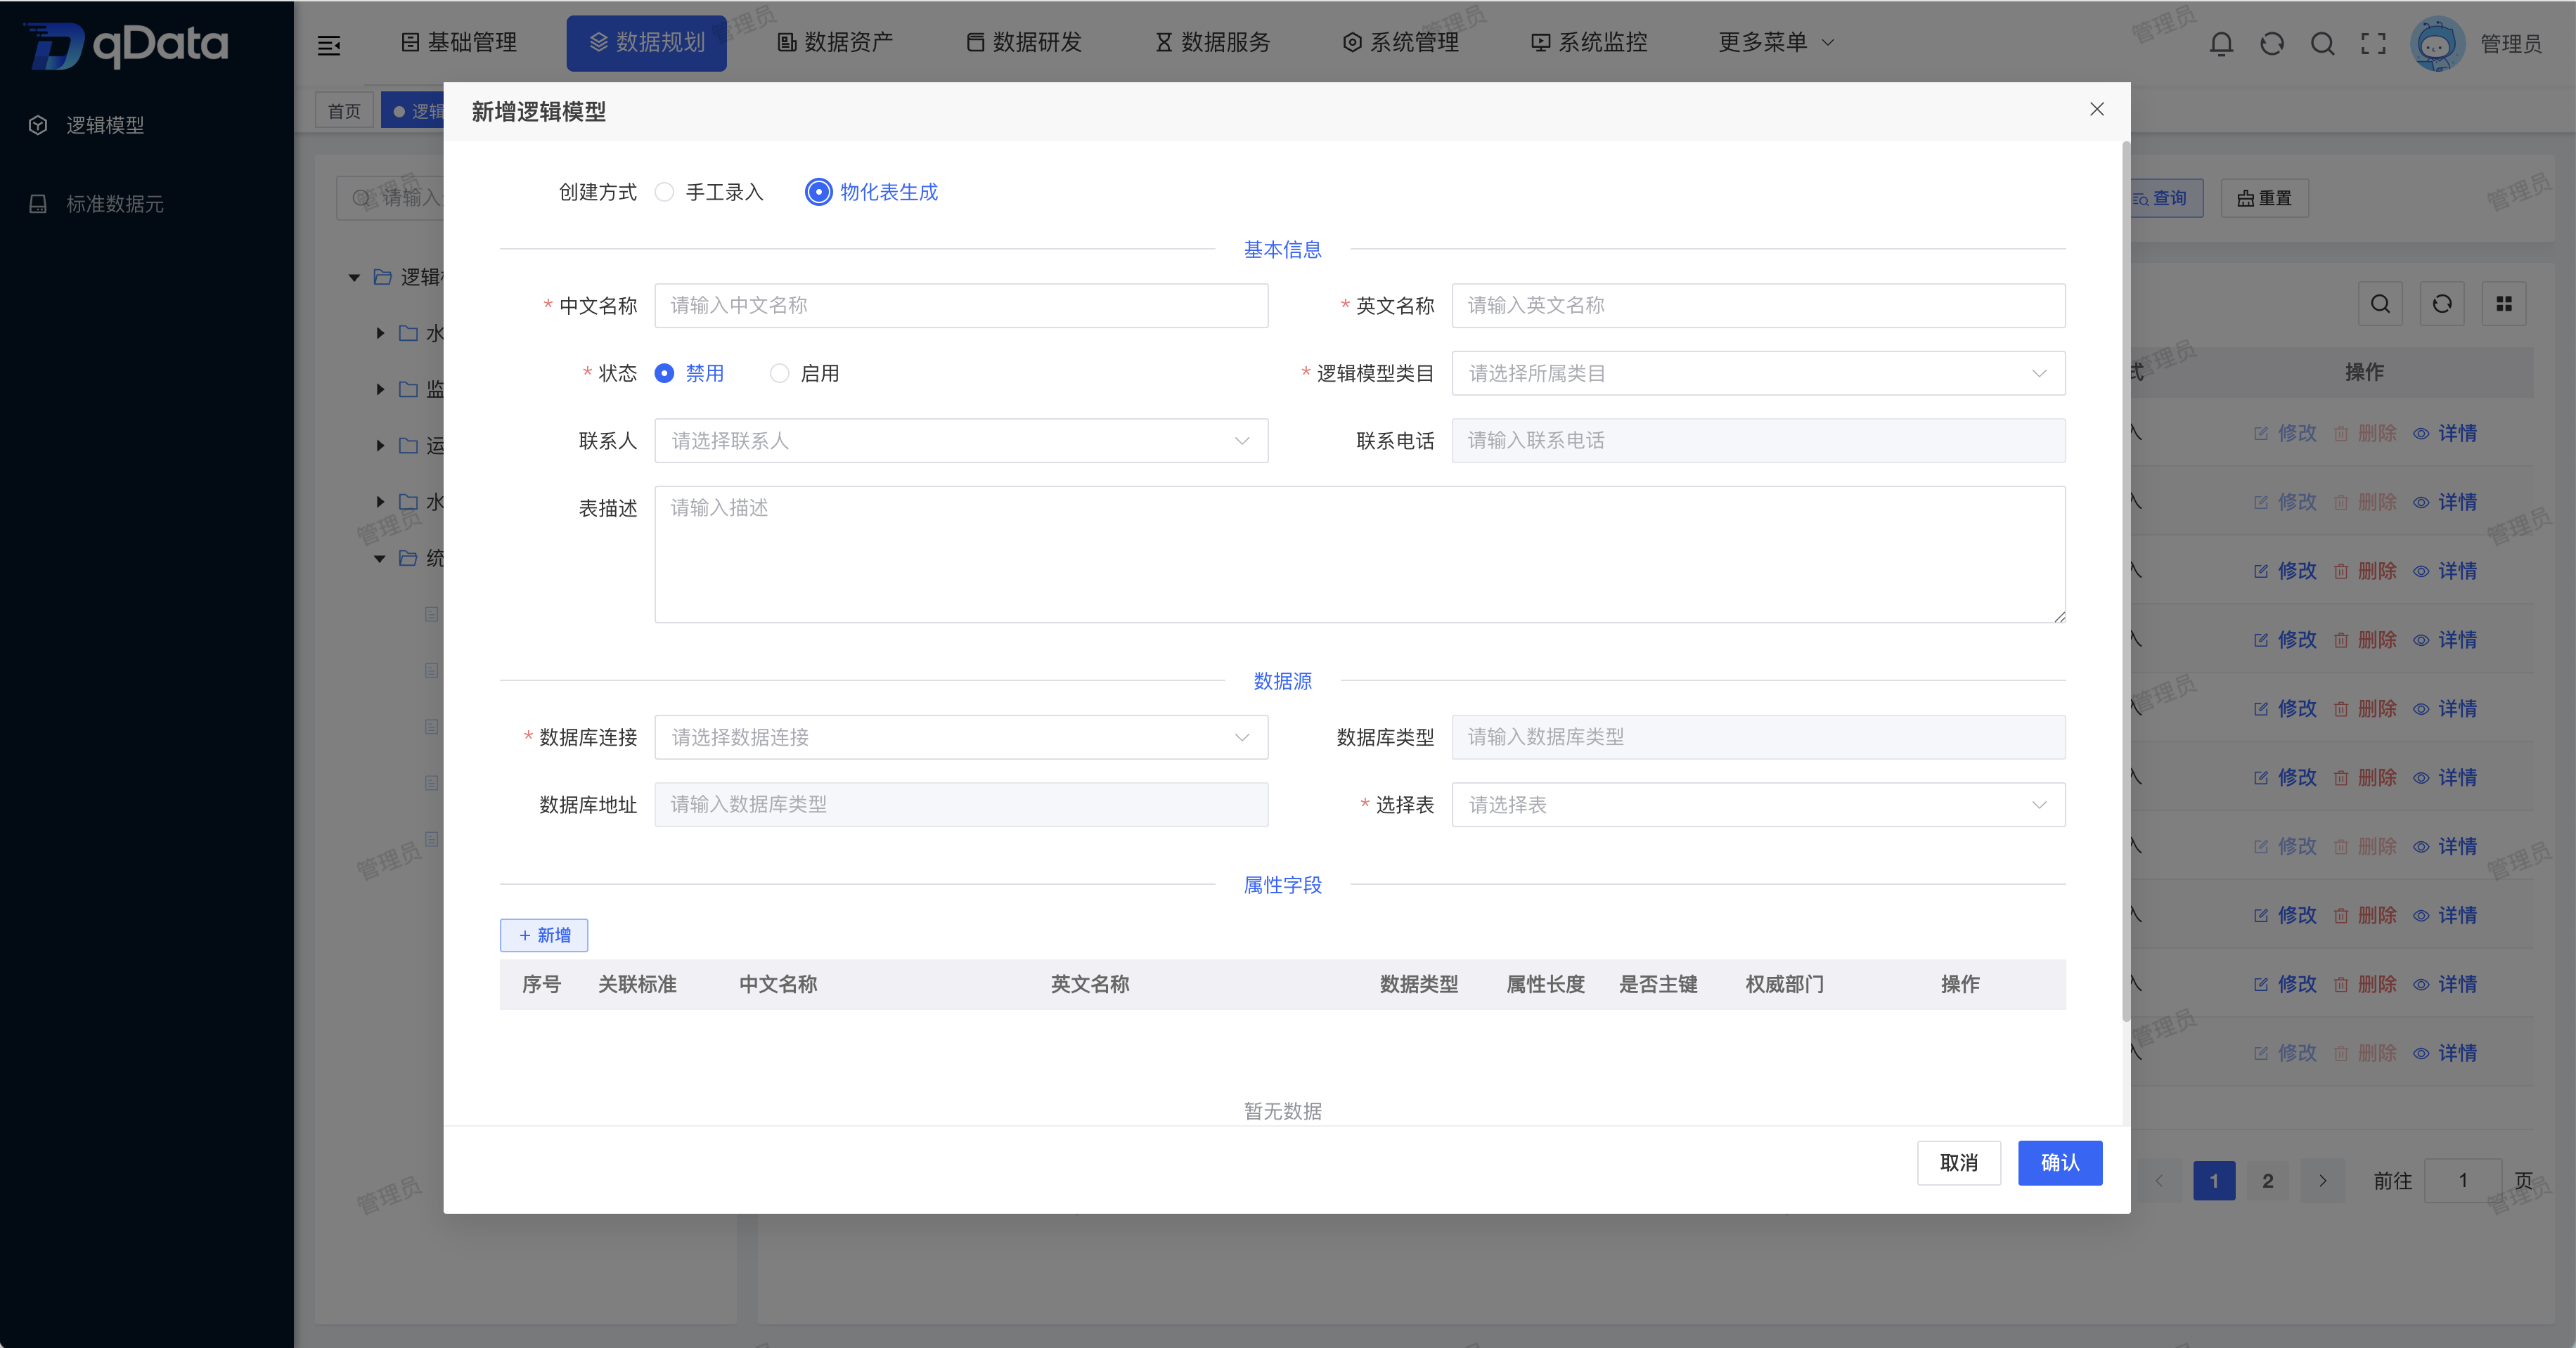Click the 表描述 textarea
Viewport: 2576px width, 1348px height.
(x=1360, y=554)
